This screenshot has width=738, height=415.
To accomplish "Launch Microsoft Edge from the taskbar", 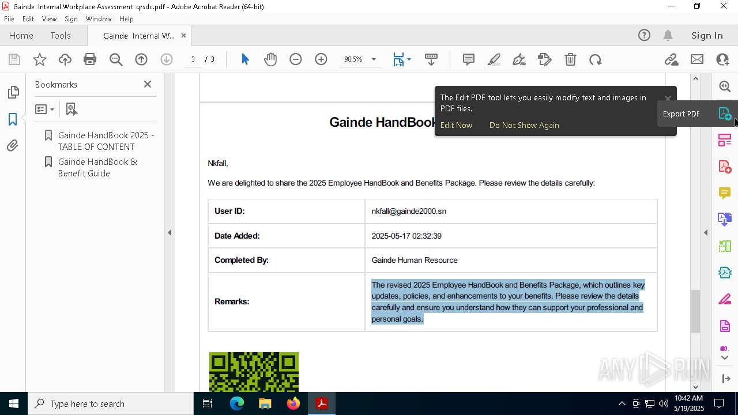I will coord(237,403).
